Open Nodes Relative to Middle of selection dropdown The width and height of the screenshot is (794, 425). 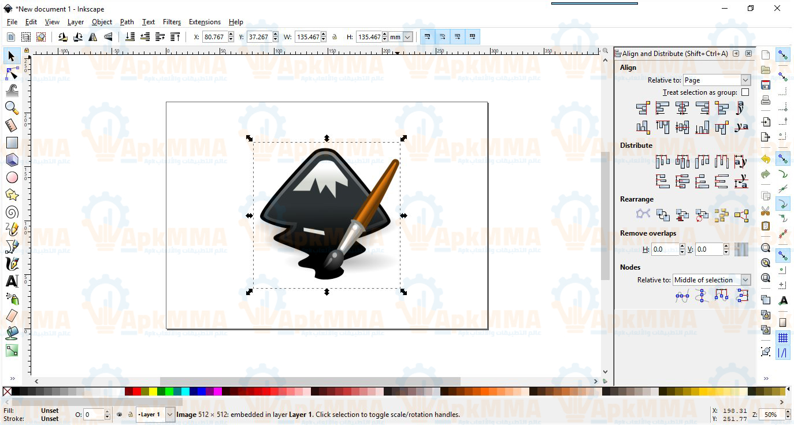point(712,280)
